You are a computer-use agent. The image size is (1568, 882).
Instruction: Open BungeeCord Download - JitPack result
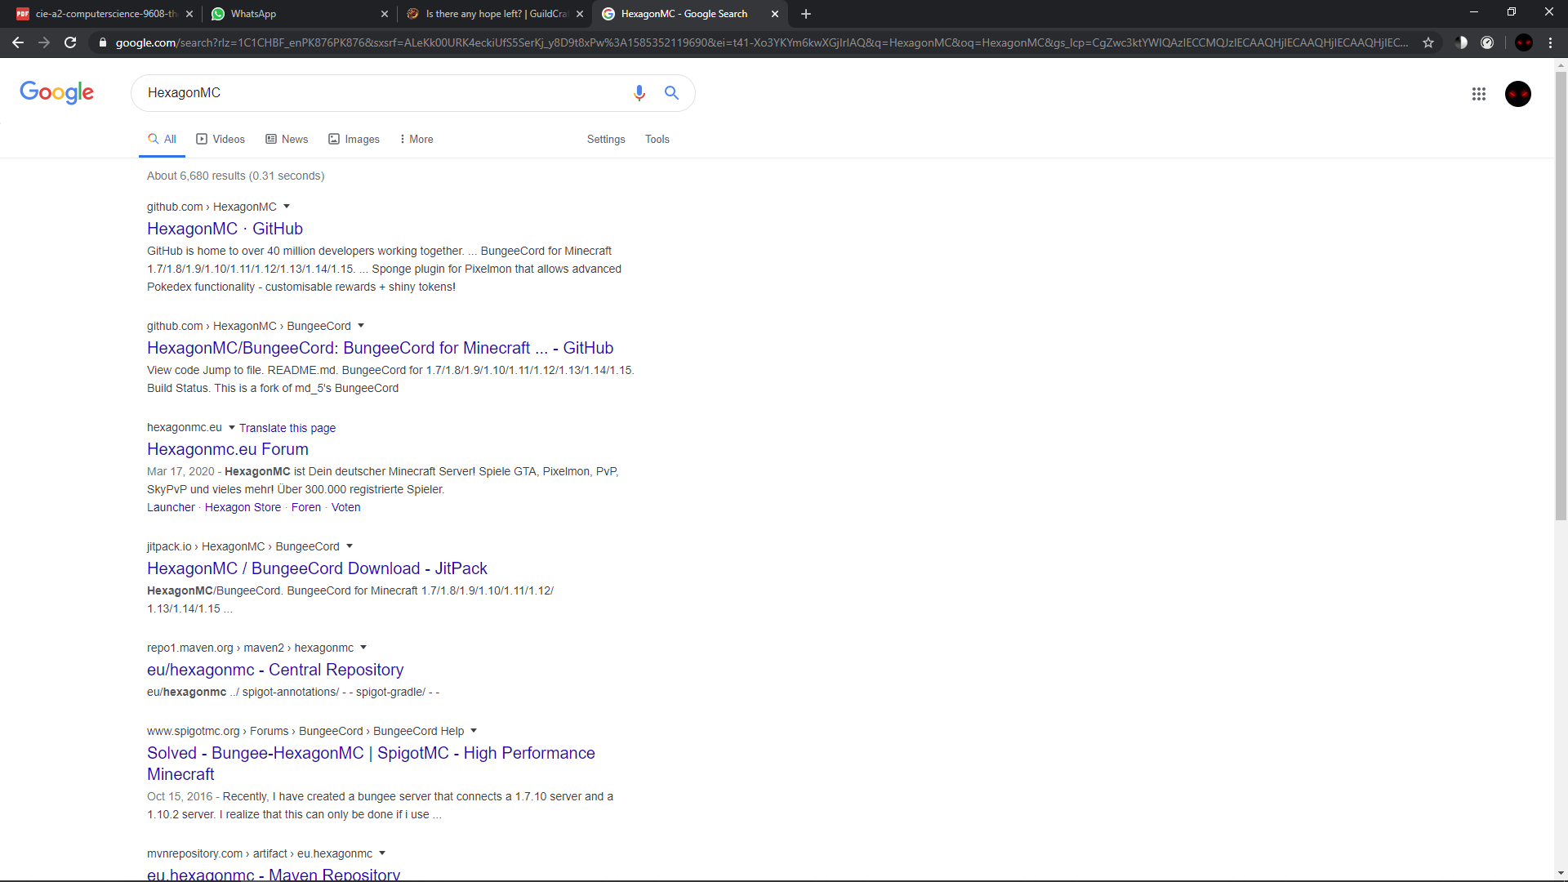pos(317,568)
